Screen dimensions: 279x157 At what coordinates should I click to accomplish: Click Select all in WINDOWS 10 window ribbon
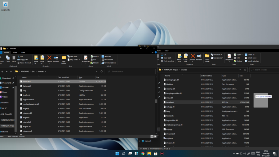point(250,55)
